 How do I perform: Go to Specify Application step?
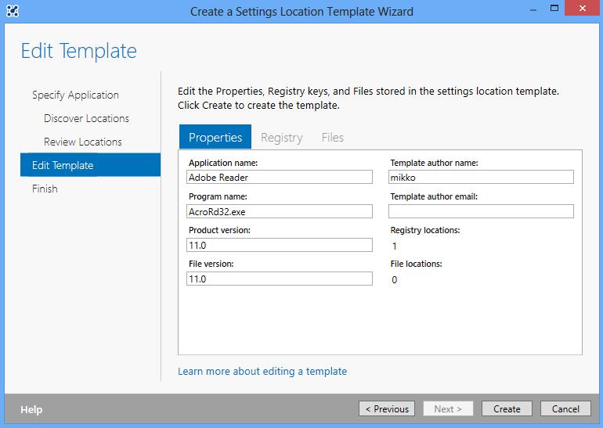click(75, 95)
